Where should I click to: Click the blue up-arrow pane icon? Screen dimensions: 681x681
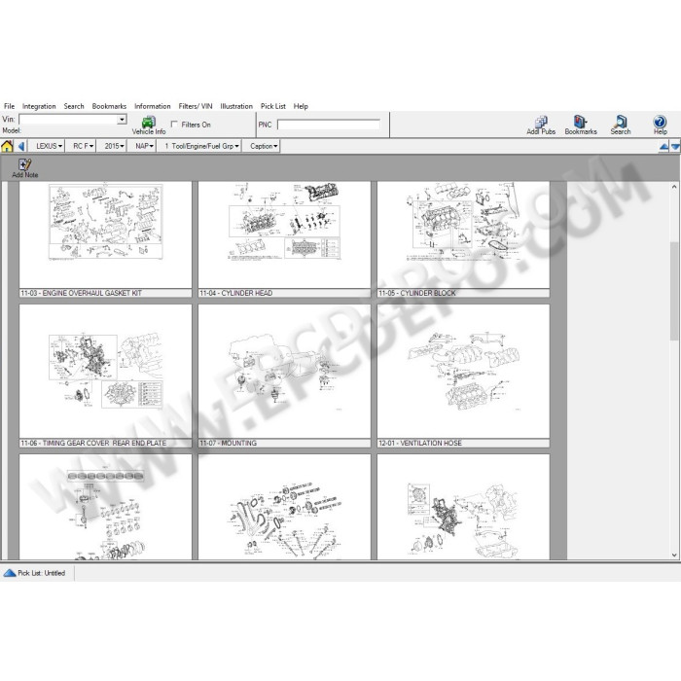(663, 147)
